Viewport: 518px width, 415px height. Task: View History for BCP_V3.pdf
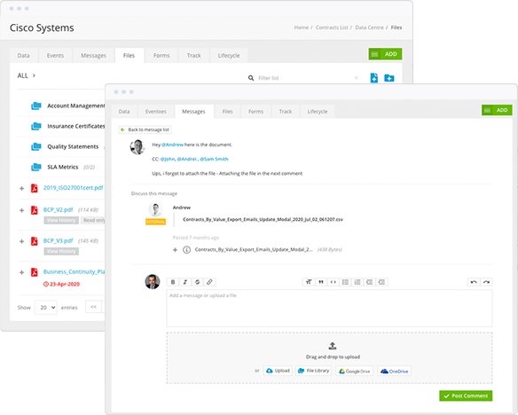[61, 251]
